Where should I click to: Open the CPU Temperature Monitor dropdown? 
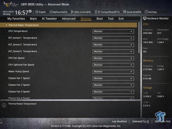[x=113, y=31]
